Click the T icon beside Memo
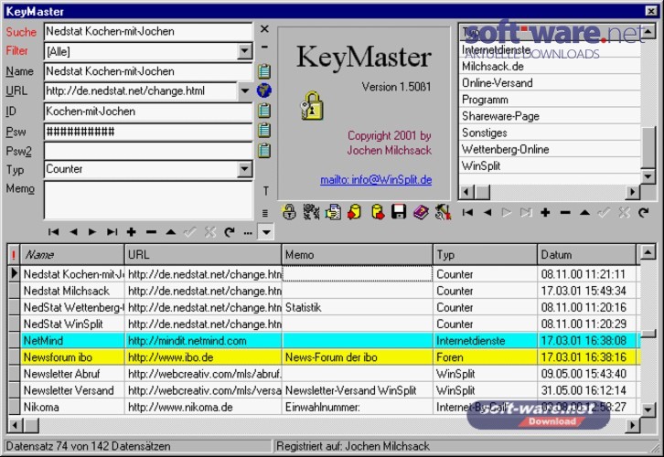 coord(265,191)
